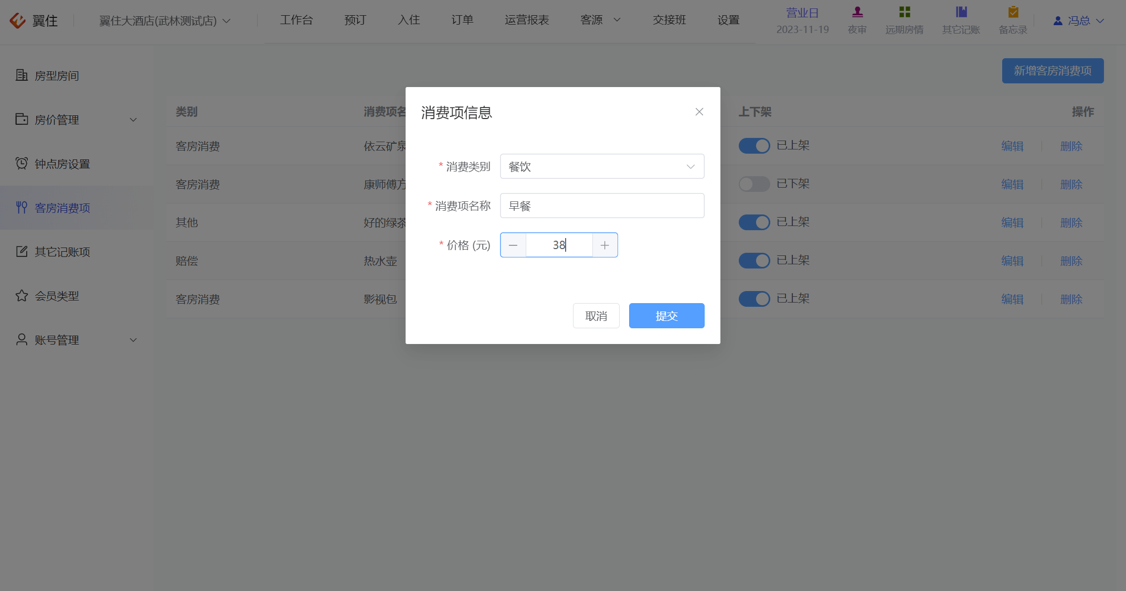Viewport: 1126px width, 591px height.
Task: Select 会员类型 in the sidebar
Action: click(x=77, y=296)
